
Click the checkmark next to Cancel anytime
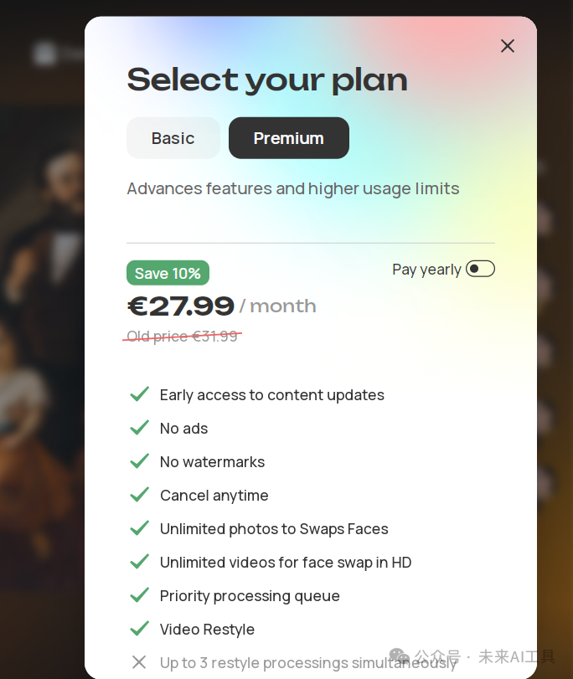click(139, 495)
